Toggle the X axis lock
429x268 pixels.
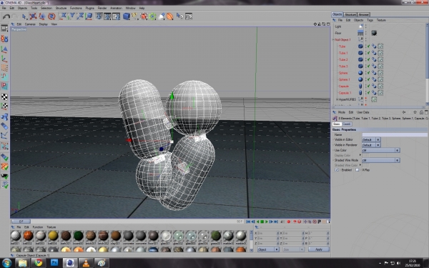tap(63, 16)
